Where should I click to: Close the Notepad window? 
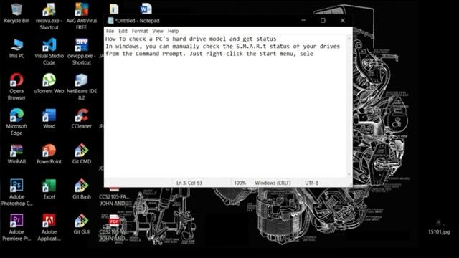343,20
